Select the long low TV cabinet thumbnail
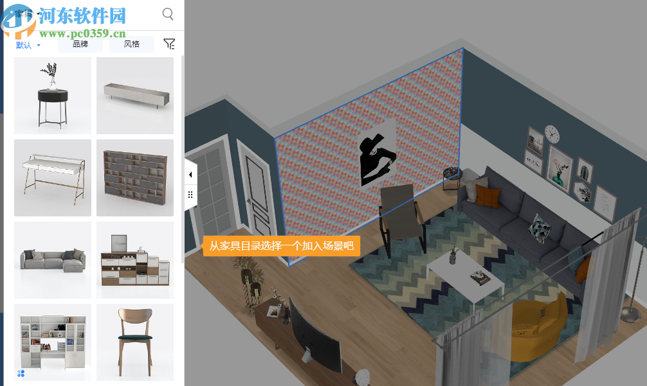Viewport: 647px width, 386px height. 135,96
